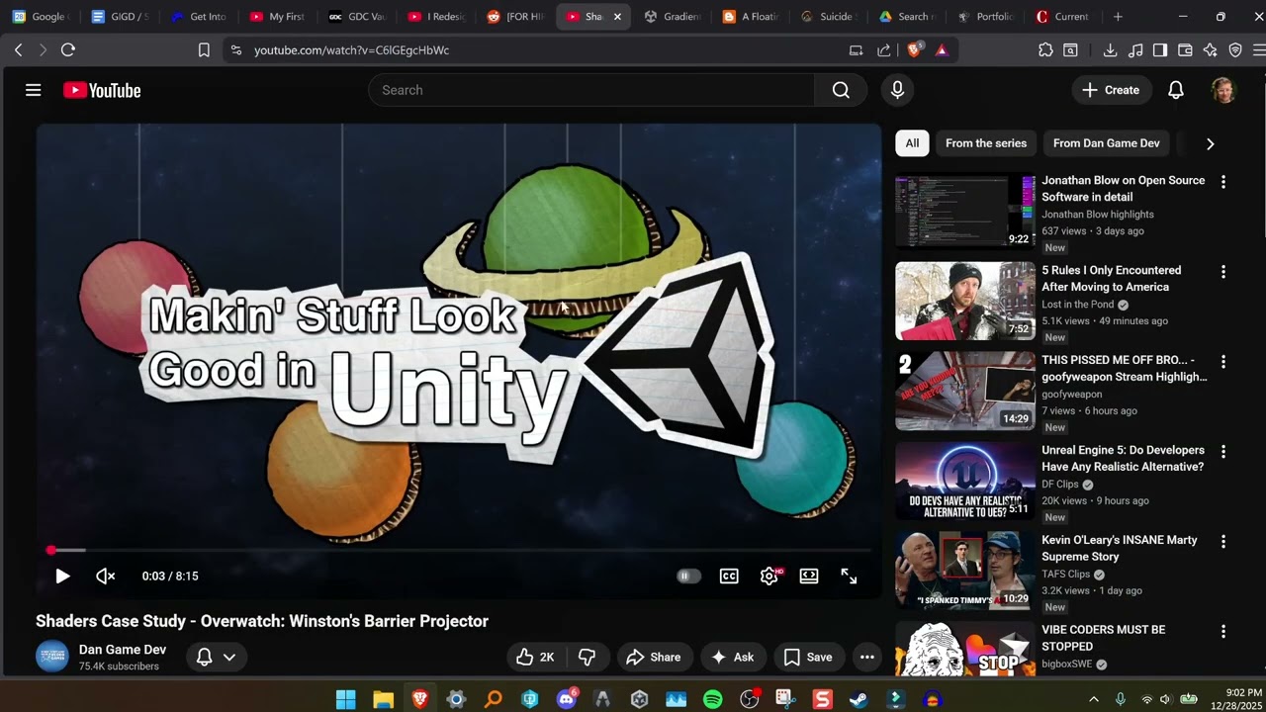Image resolution: width=1266 pixels, height=712 pixels.
Task: Bookmark this page in the browser
Action: [x=204, y=49]
